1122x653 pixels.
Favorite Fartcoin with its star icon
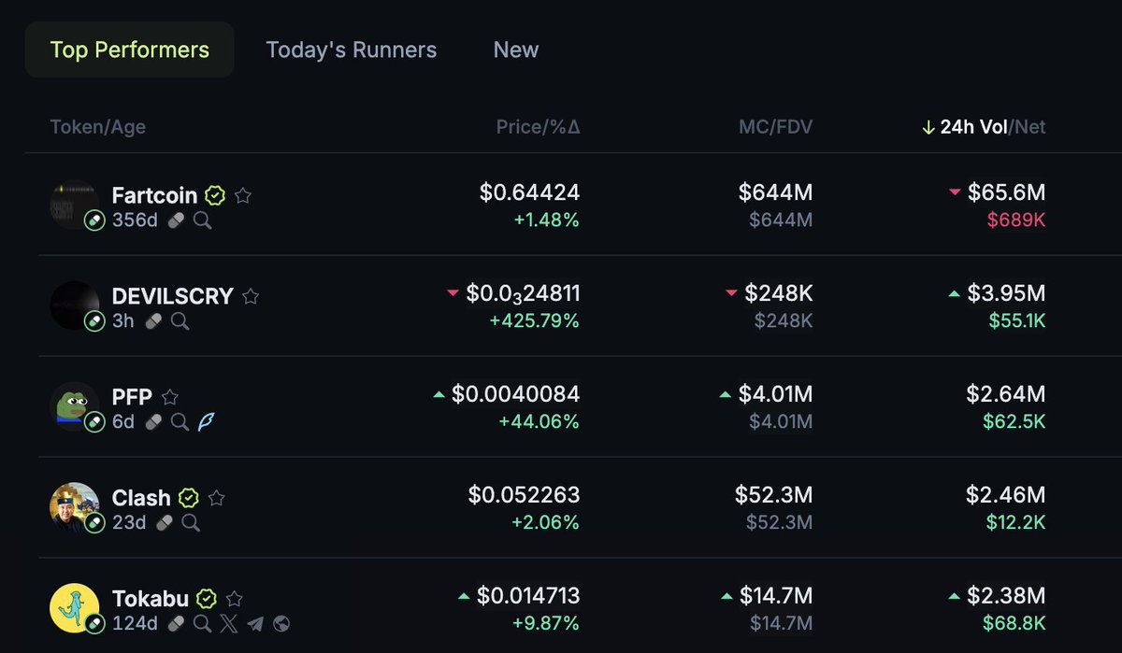coord(243,195)
